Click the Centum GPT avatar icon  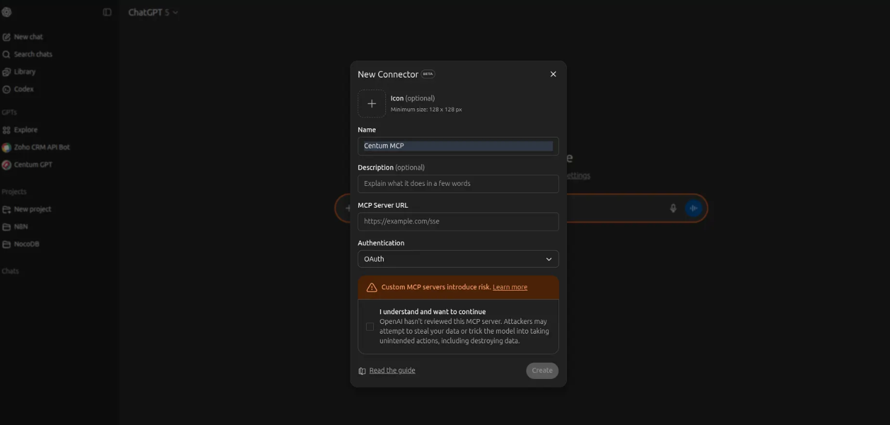[7, 165]
